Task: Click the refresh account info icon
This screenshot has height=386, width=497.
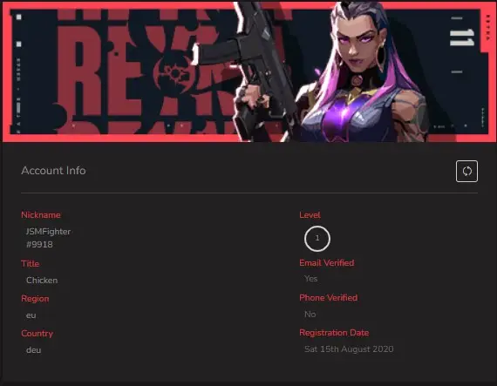Action: click(466, 172)
